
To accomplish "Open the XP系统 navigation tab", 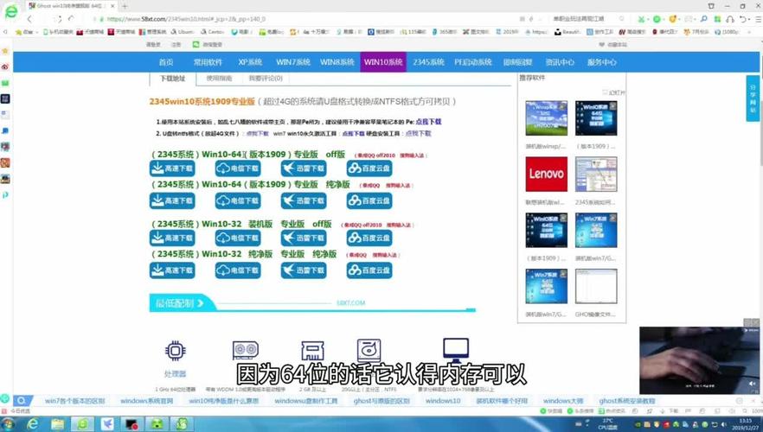I will coord(250,62).
